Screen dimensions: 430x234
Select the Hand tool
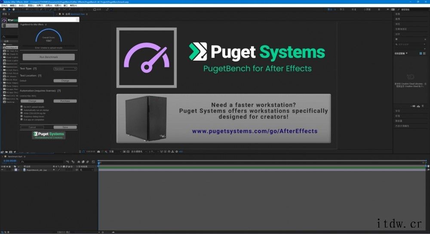coord(13,9)
